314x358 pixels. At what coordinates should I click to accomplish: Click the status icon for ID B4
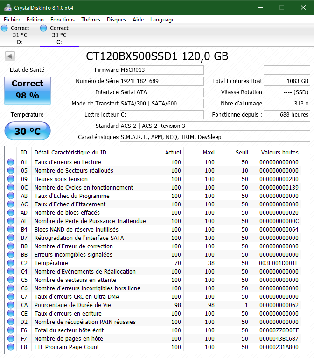[11, 230]
